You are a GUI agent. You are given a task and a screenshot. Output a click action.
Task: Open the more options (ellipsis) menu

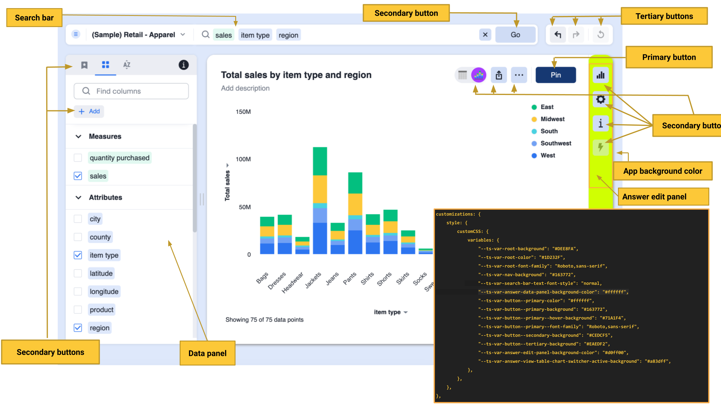[519, 75]
